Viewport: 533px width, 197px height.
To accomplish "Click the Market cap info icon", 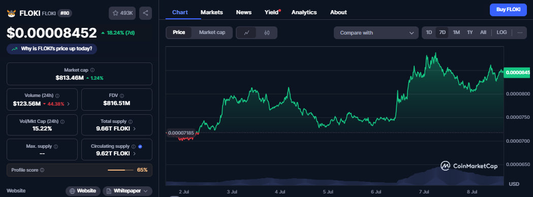I will coord(92,70).
